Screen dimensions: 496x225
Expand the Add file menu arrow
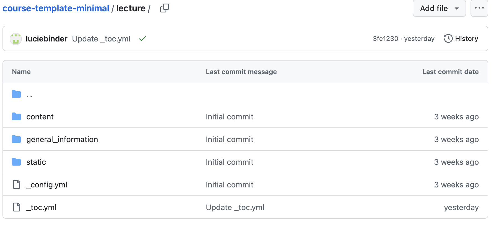pos(457,9)
